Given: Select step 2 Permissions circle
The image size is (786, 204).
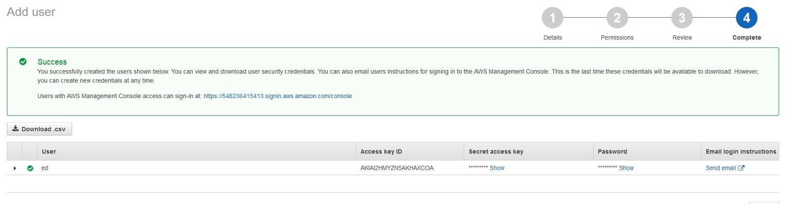Looking at the screenshot, I should tap(617, 18).
